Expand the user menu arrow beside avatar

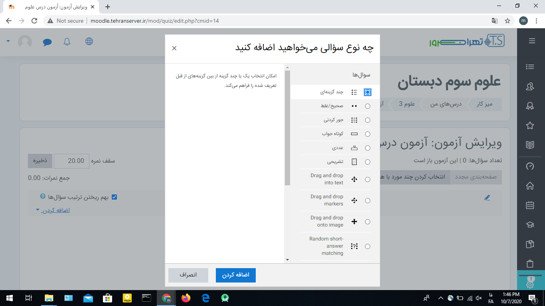click(x=8, y=41)
